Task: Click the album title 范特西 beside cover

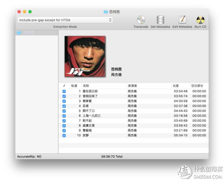Action: coord(116,69)
